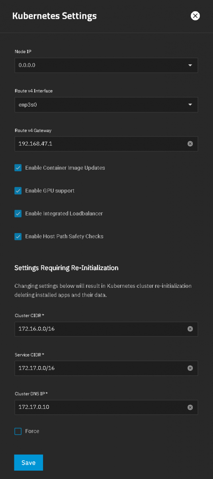Clear the Cluster DNS IP value
The width and height of the screenshot is (213, 479).
(x=190, y=407)
